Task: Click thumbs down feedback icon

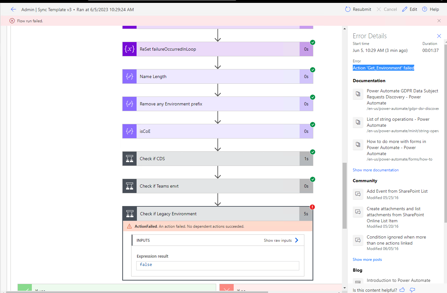Action: tap(412, 290)
